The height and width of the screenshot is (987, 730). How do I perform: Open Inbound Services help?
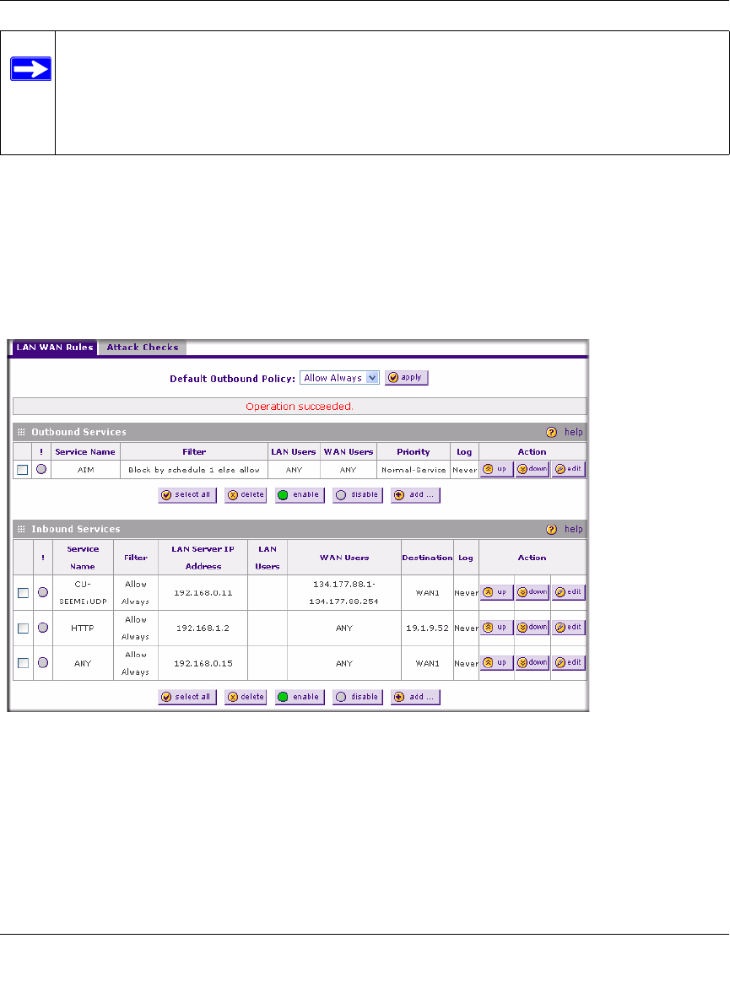565,530
